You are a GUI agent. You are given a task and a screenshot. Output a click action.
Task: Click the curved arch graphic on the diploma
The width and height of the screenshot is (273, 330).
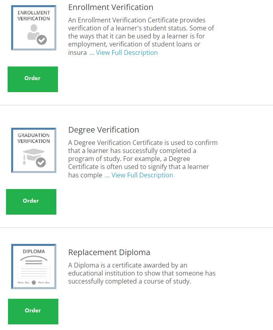point(34,258)
